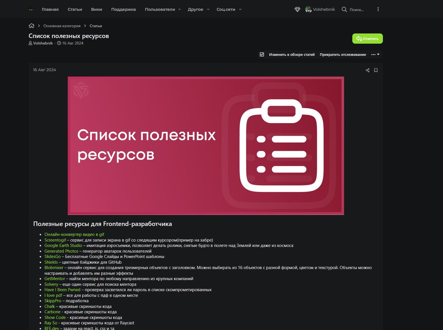This screenshot has height=330, width=443.
Task: Open the Blobmixer link
Action: click(54, 268)
